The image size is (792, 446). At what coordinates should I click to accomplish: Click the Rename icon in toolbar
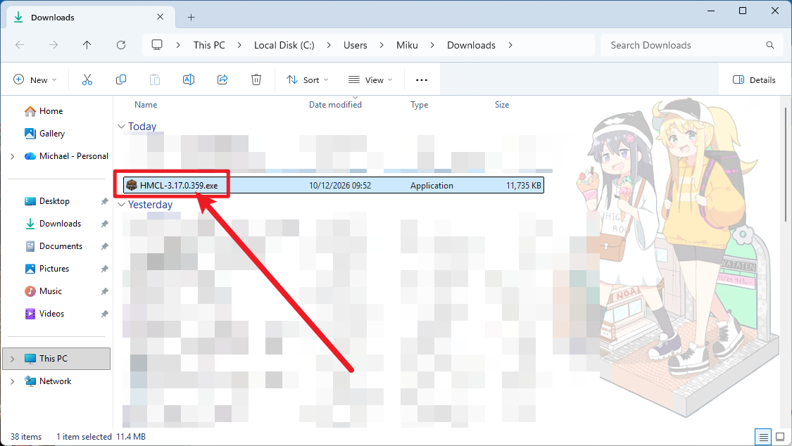[189, 79]
